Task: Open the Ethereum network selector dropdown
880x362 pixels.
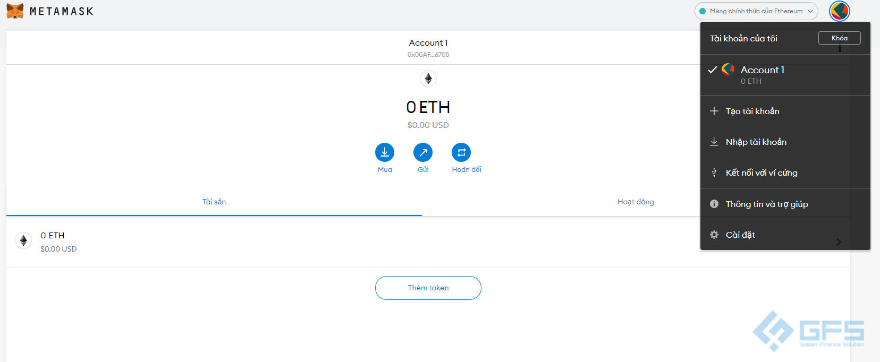Action: tap(756, 11)
